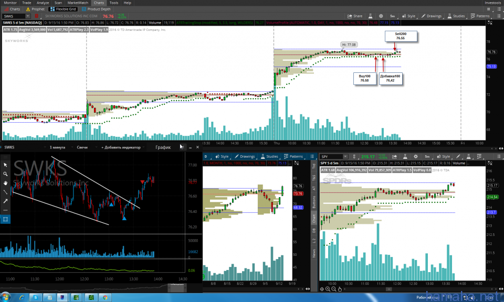Select the arrow drawing tool in black chart
Image resolution: width=504 pixels, height=302 pixels.
pos(5,201)
